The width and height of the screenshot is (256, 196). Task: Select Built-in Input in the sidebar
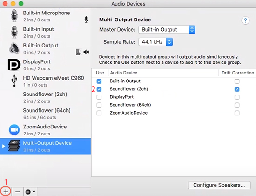click(46, 32)
